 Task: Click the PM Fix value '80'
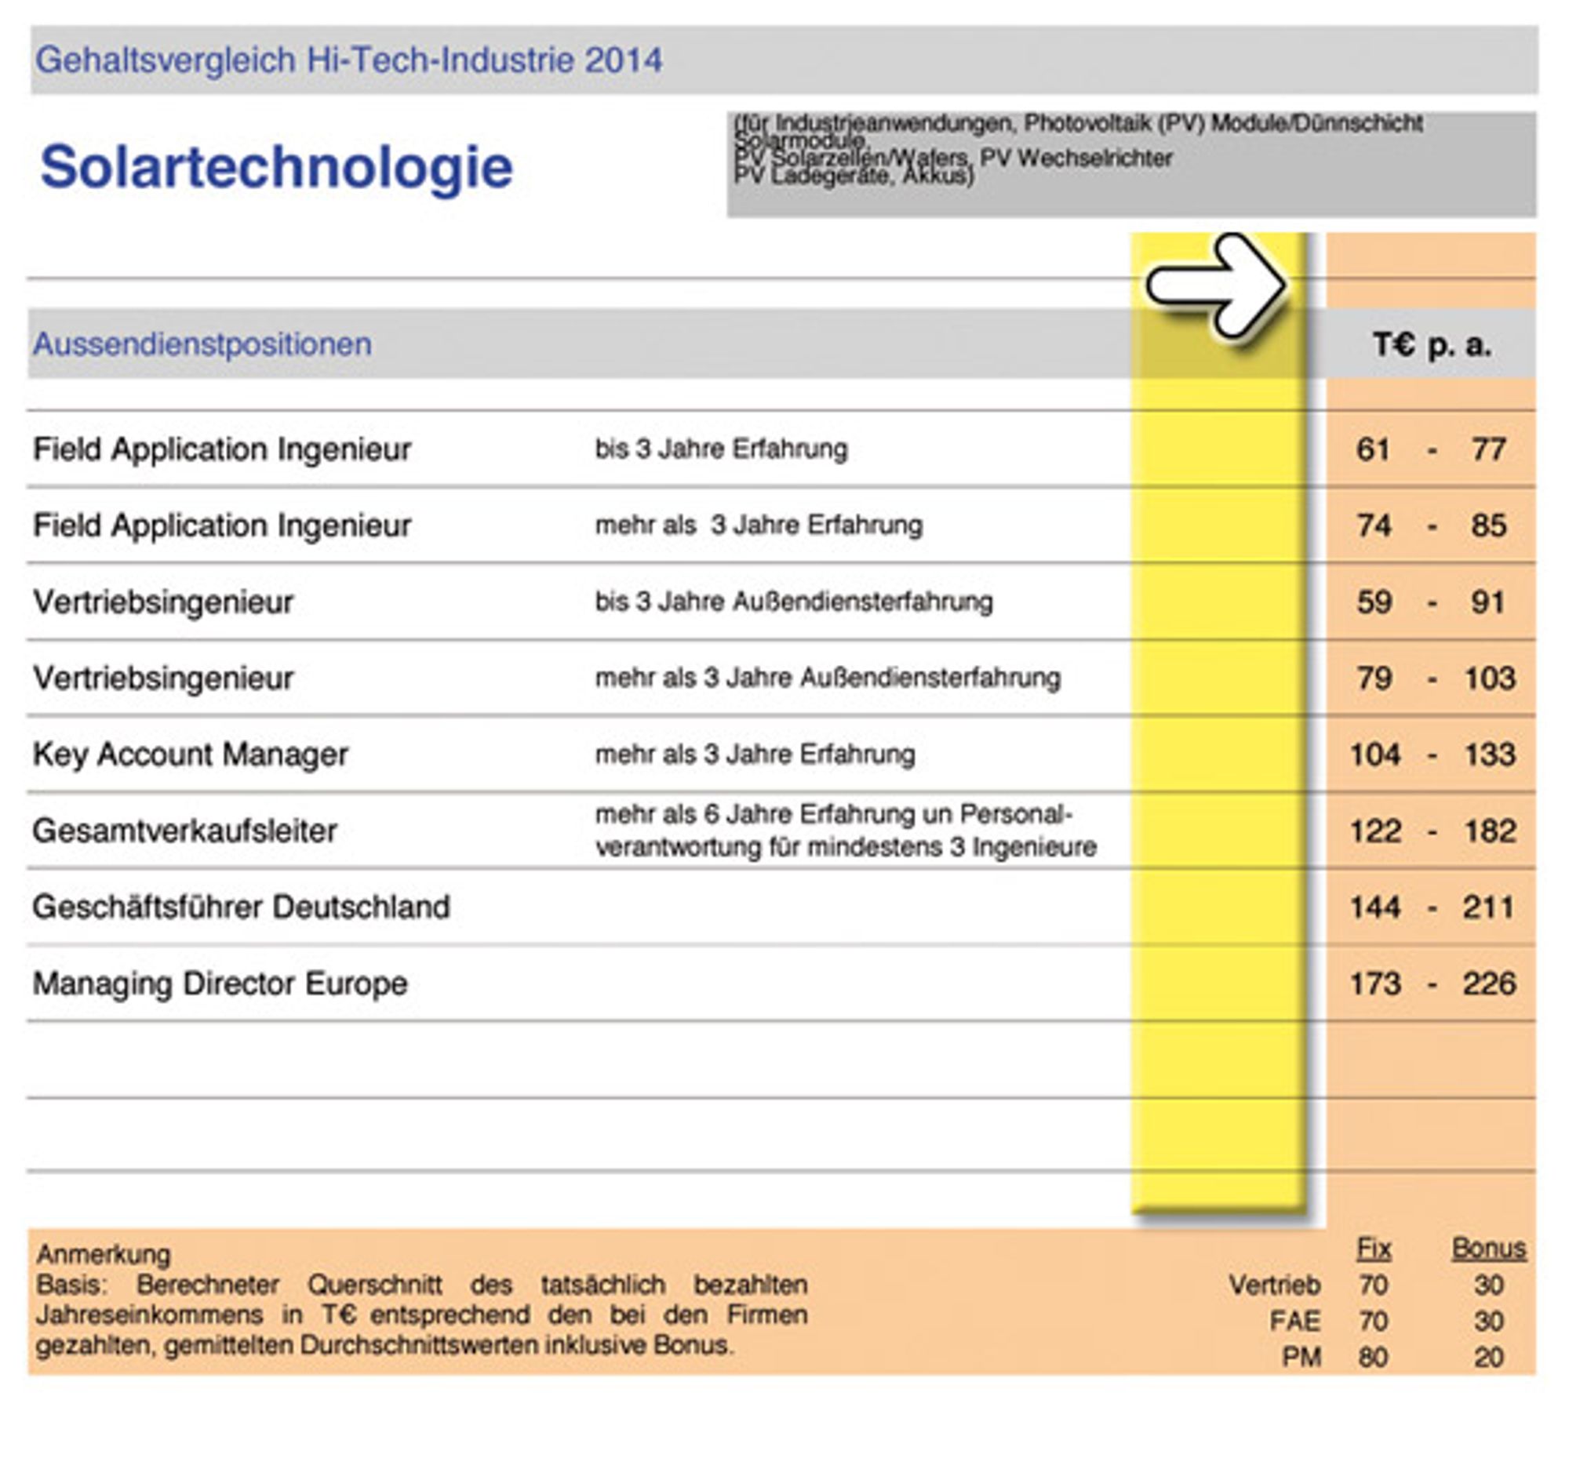(x=1374, y=1357)
